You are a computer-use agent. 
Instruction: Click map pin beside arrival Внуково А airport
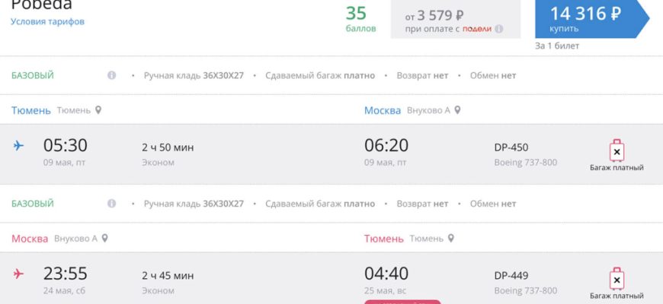[458, 110]
